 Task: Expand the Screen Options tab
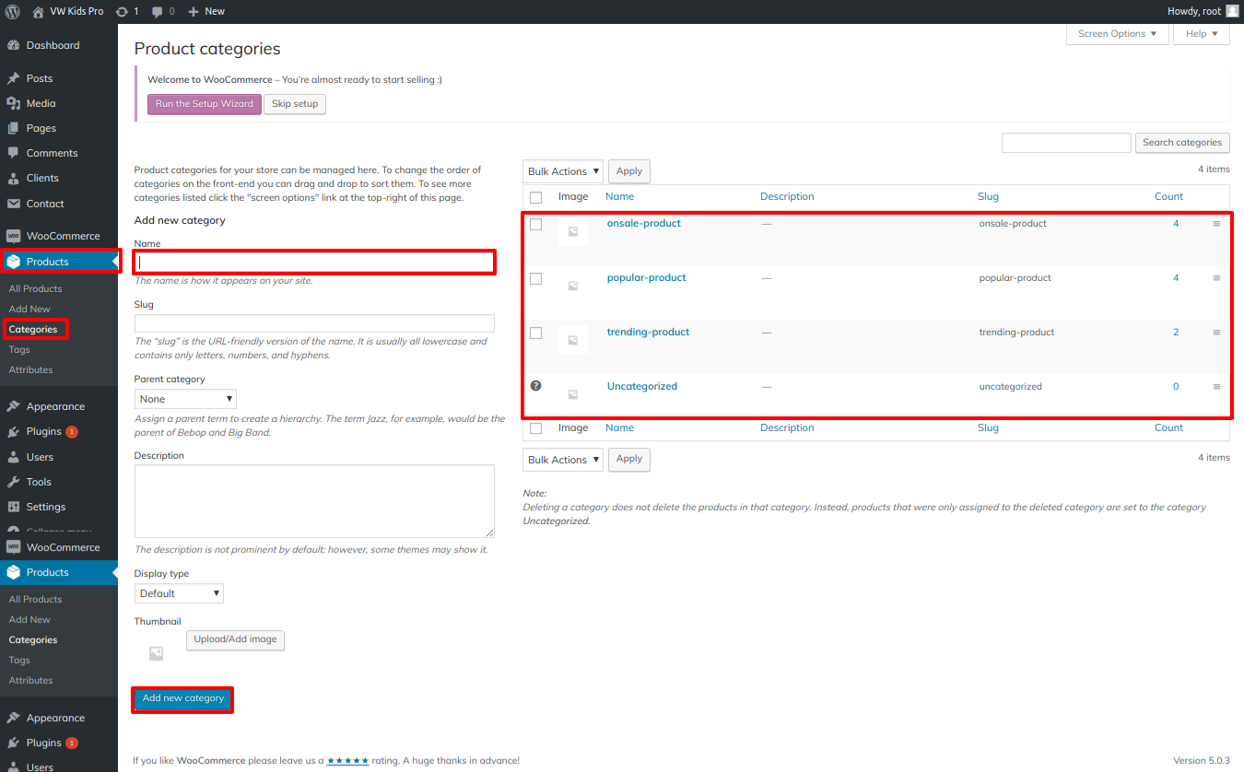[1117, 34]
